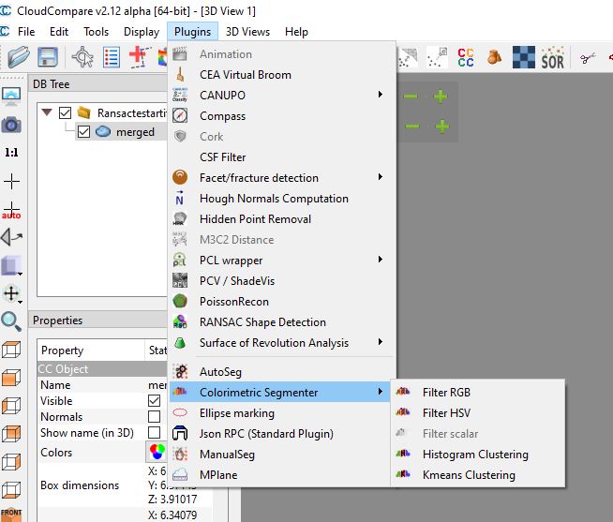Screen dimensions: 613x522
Task: Uncheck the merged cloud checkbox
Action: tap(84, 132)
